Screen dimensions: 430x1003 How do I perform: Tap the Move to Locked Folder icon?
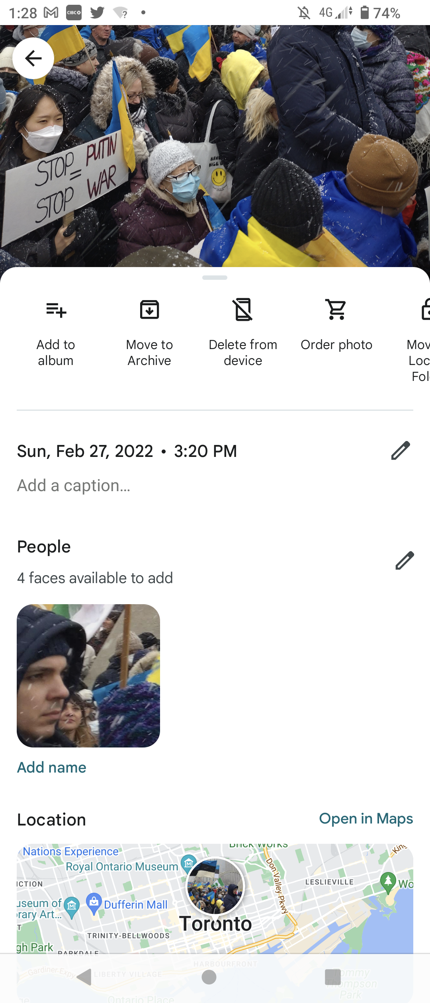425,310
